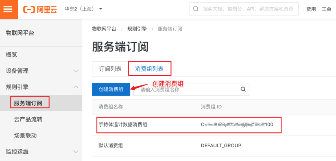Switch to the 消费组列表 tab

coord(149,69)
